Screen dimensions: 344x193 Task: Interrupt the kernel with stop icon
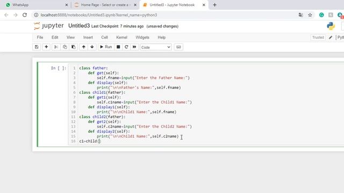118,47
